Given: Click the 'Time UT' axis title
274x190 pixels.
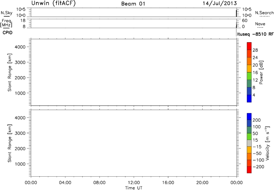Looking at the screenshot, I should (134, 188).
